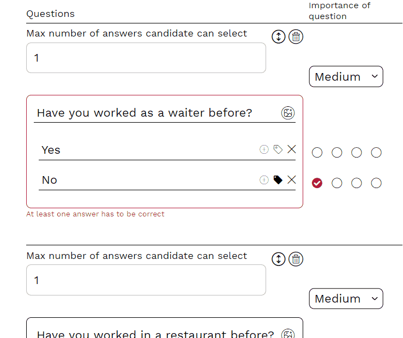
Task: Remove the Yes answer with its X icon
Action: tap(292, 149)
